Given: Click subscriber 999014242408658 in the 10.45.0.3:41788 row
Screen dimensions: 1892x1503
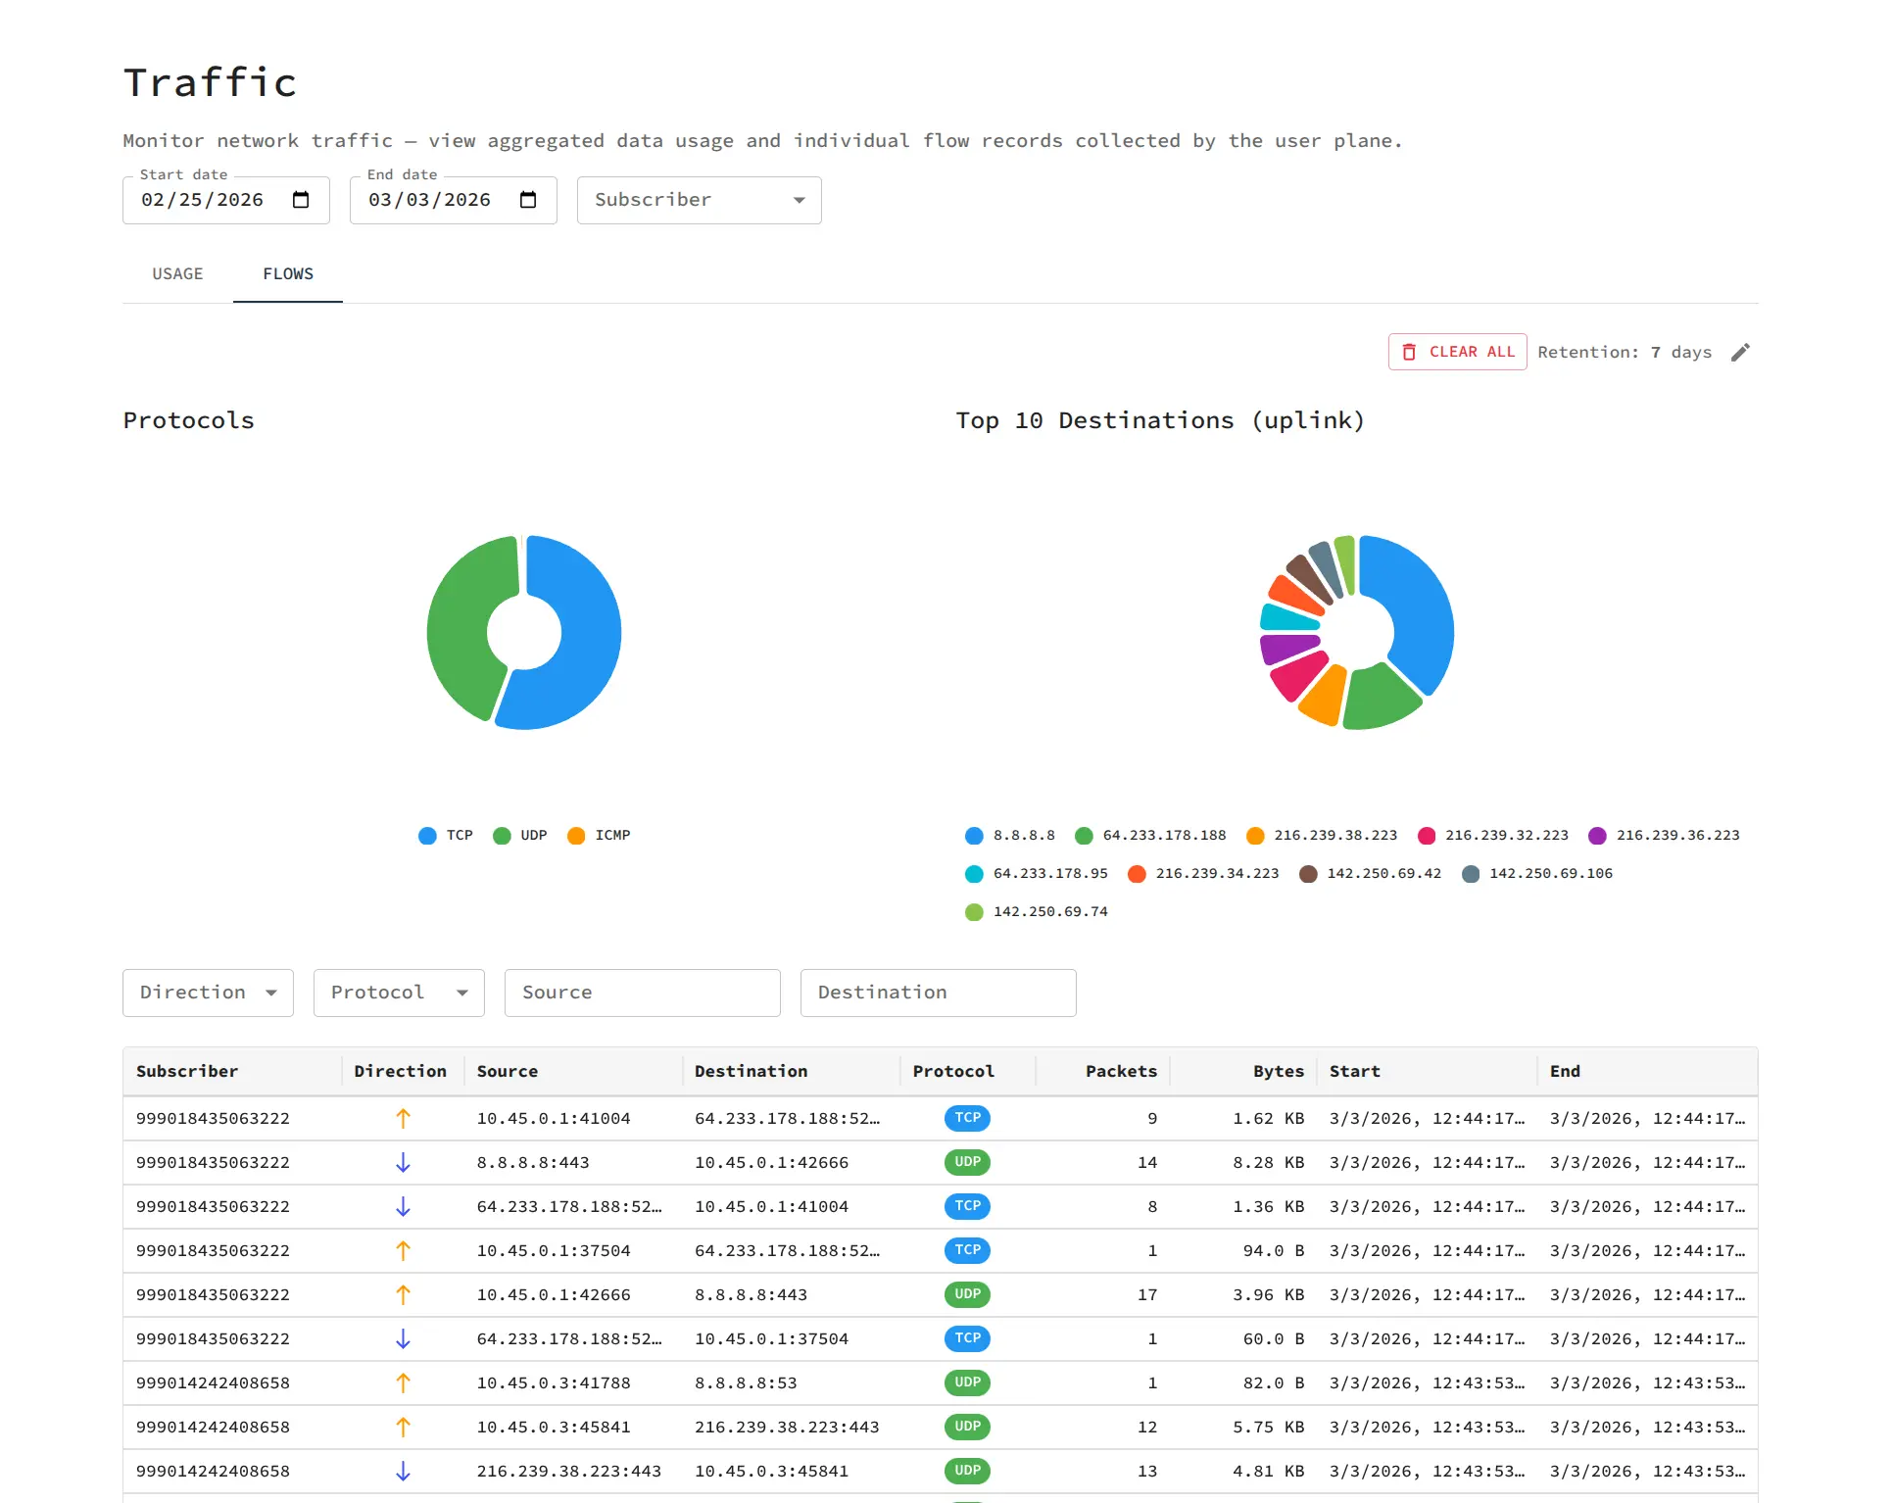Looking at the screenshot, I should (213, 1383).
